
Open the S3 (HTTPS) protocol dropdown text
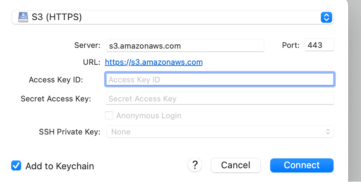coord(57,17)
